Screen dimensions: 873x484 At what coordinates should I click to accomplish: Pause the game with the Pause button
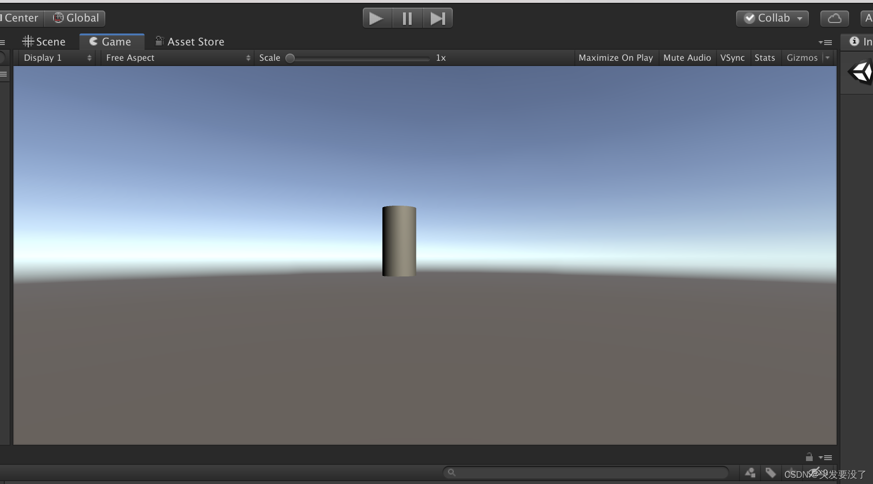point(407,18)
